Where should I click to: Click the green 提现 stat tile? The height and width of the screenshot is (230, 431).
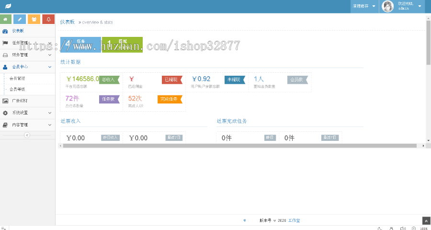[122, 45]
